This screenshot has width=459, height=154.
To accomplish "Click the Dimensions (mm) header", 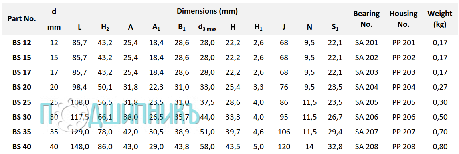I will [207, 11].
